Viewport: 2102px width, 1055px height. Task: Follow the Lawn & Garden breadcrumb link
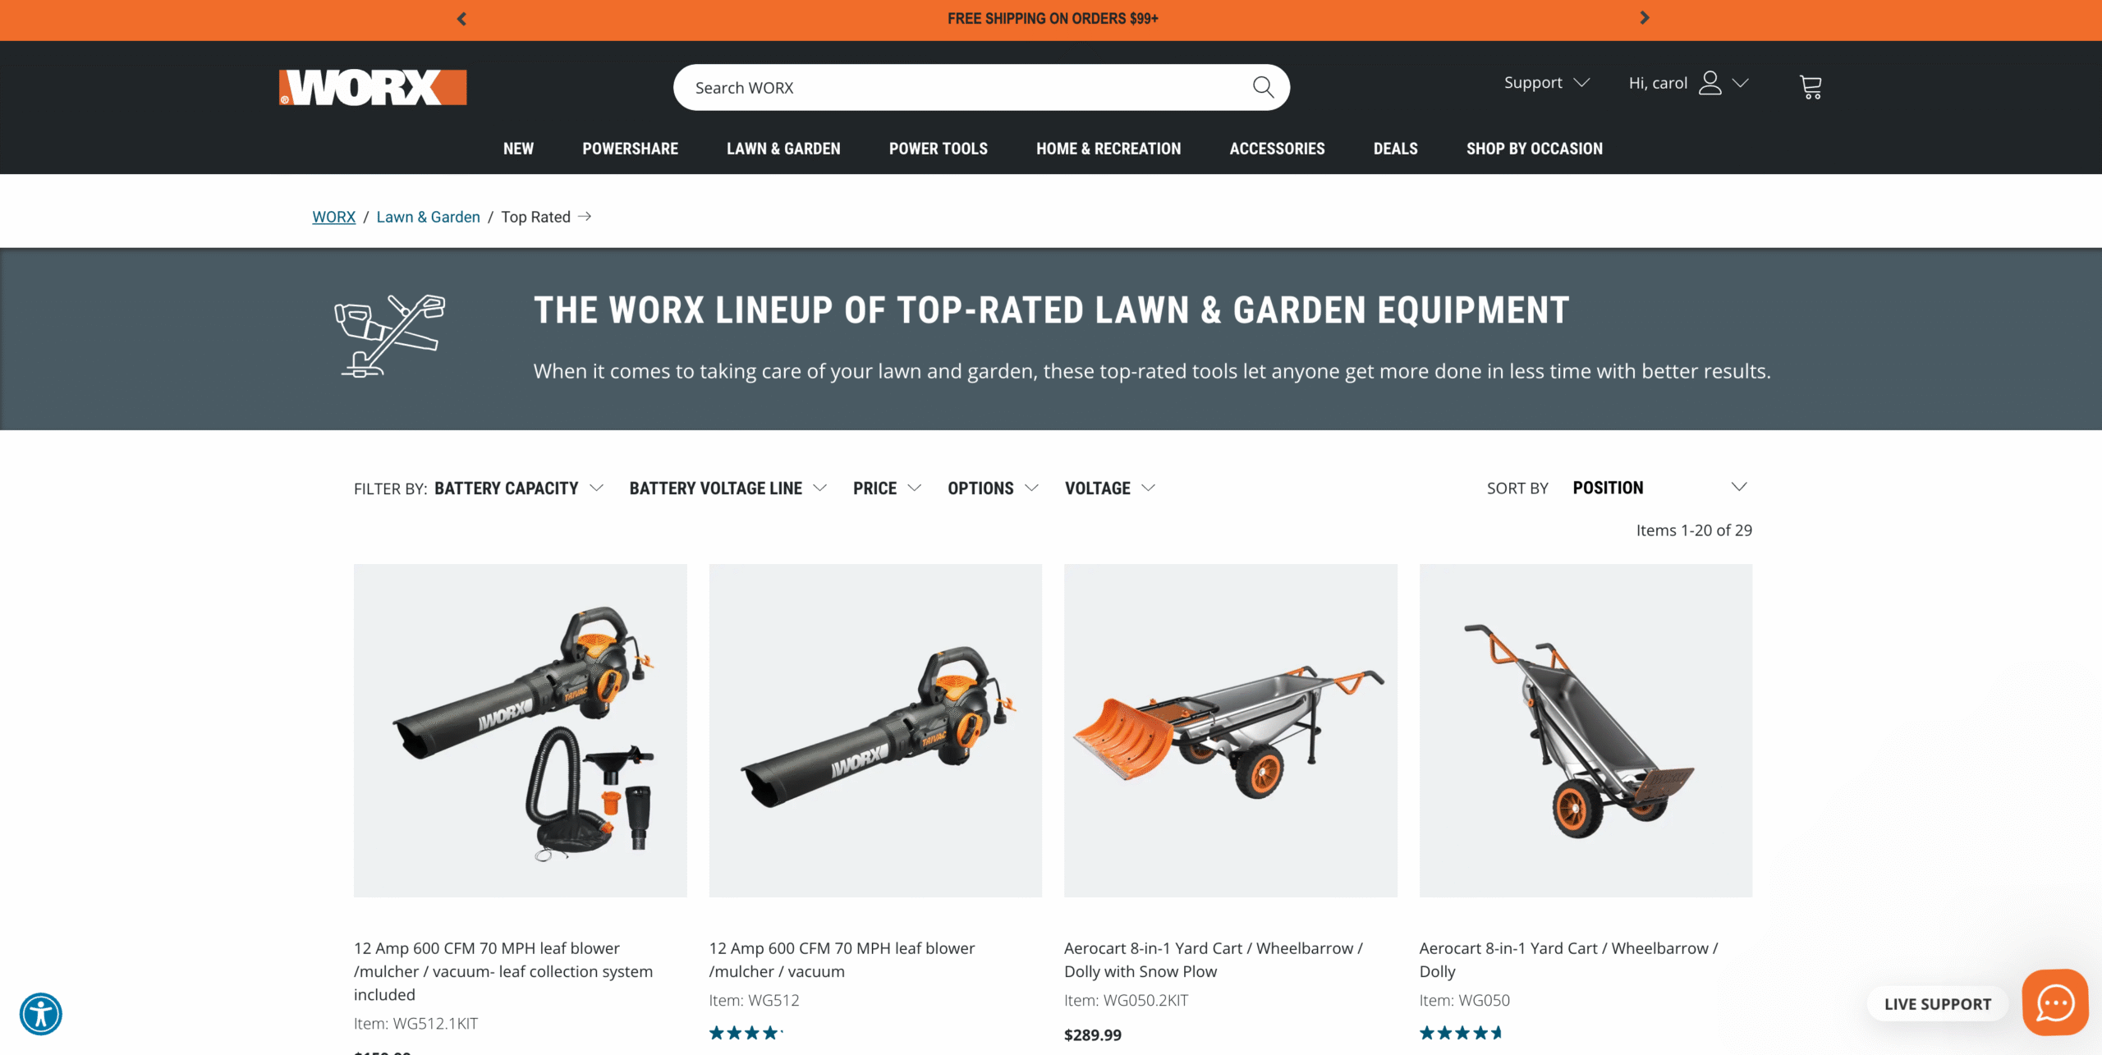click(428, 217)
